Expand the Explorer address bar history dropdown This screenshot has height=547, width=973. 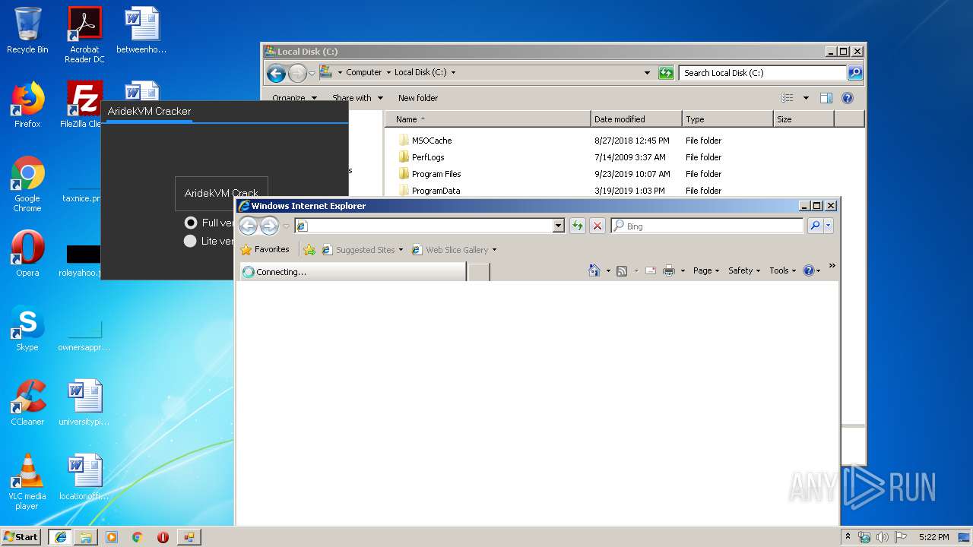point(647,73)
